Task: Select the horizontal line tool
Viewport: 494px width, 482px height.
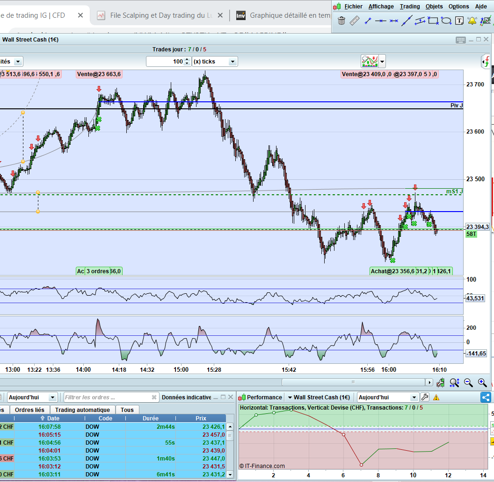Action: pyautogui.click(x=381, y=21)
